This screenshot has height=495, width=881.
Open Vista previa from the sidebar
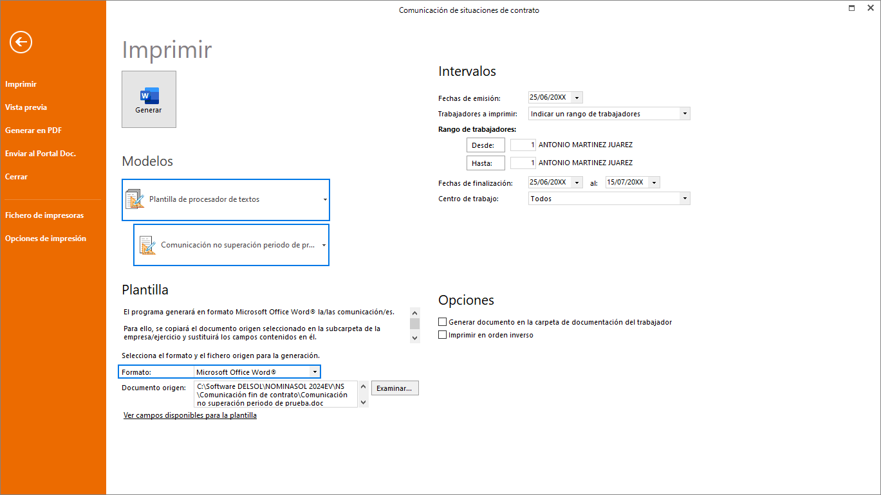point(26,107)
